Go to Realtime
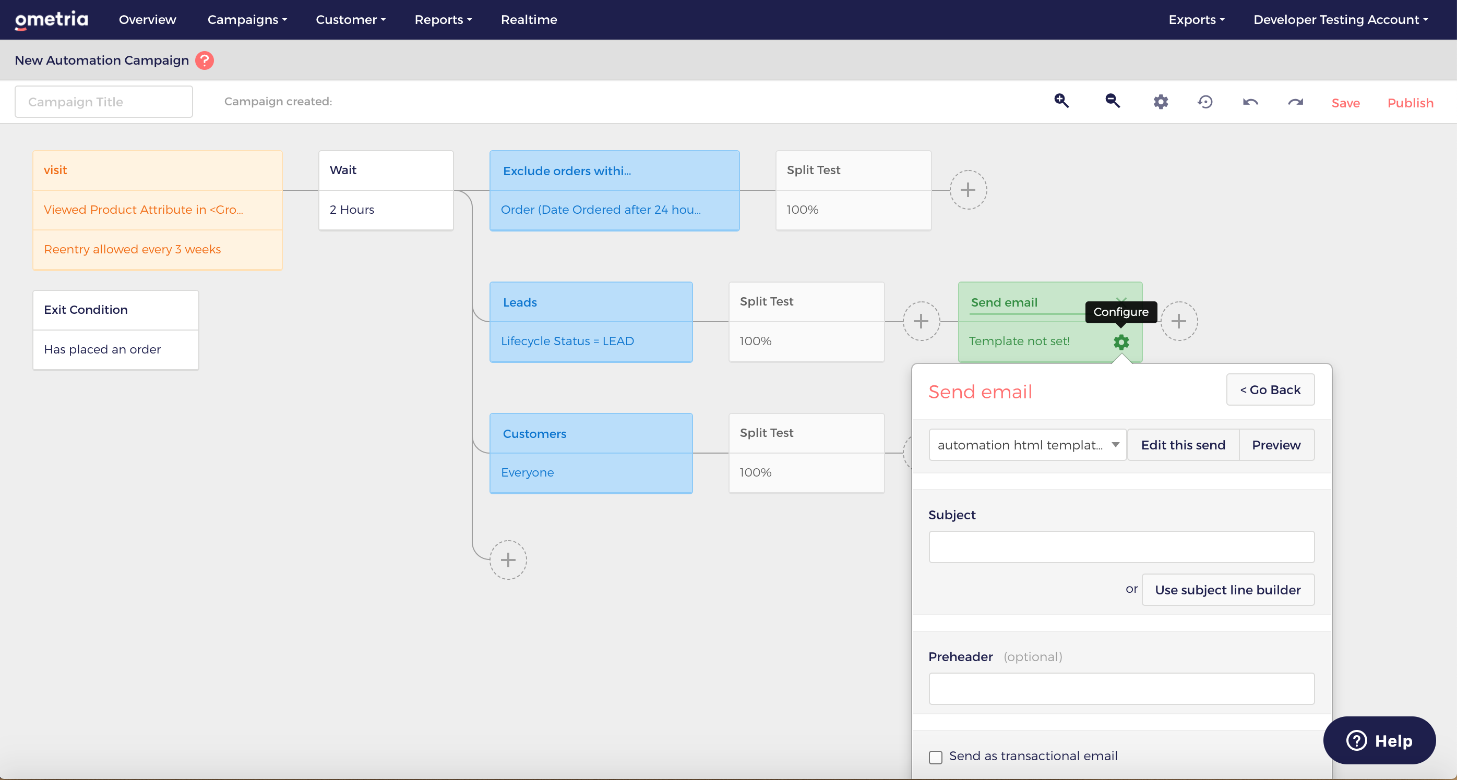The image size is (1457, 780). [x=529, y=20]
